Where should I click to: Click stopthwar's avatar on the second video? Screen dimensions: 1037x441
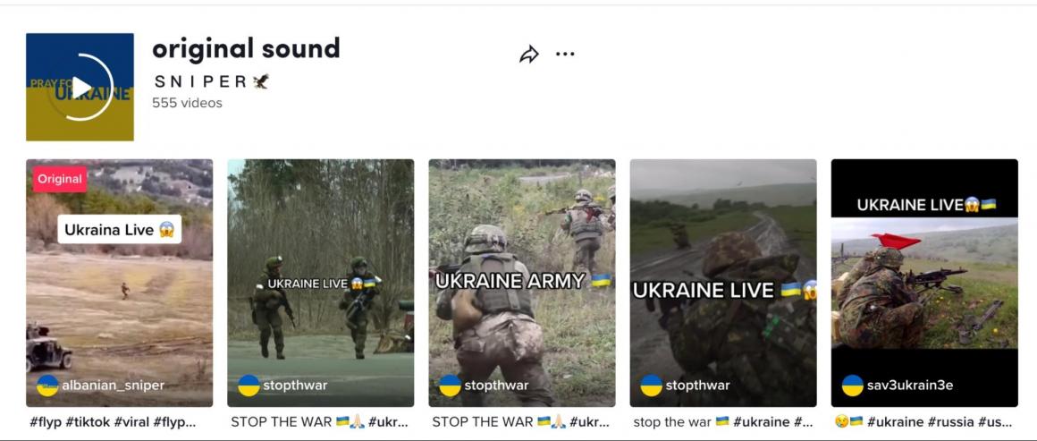(x=249, y=386)
